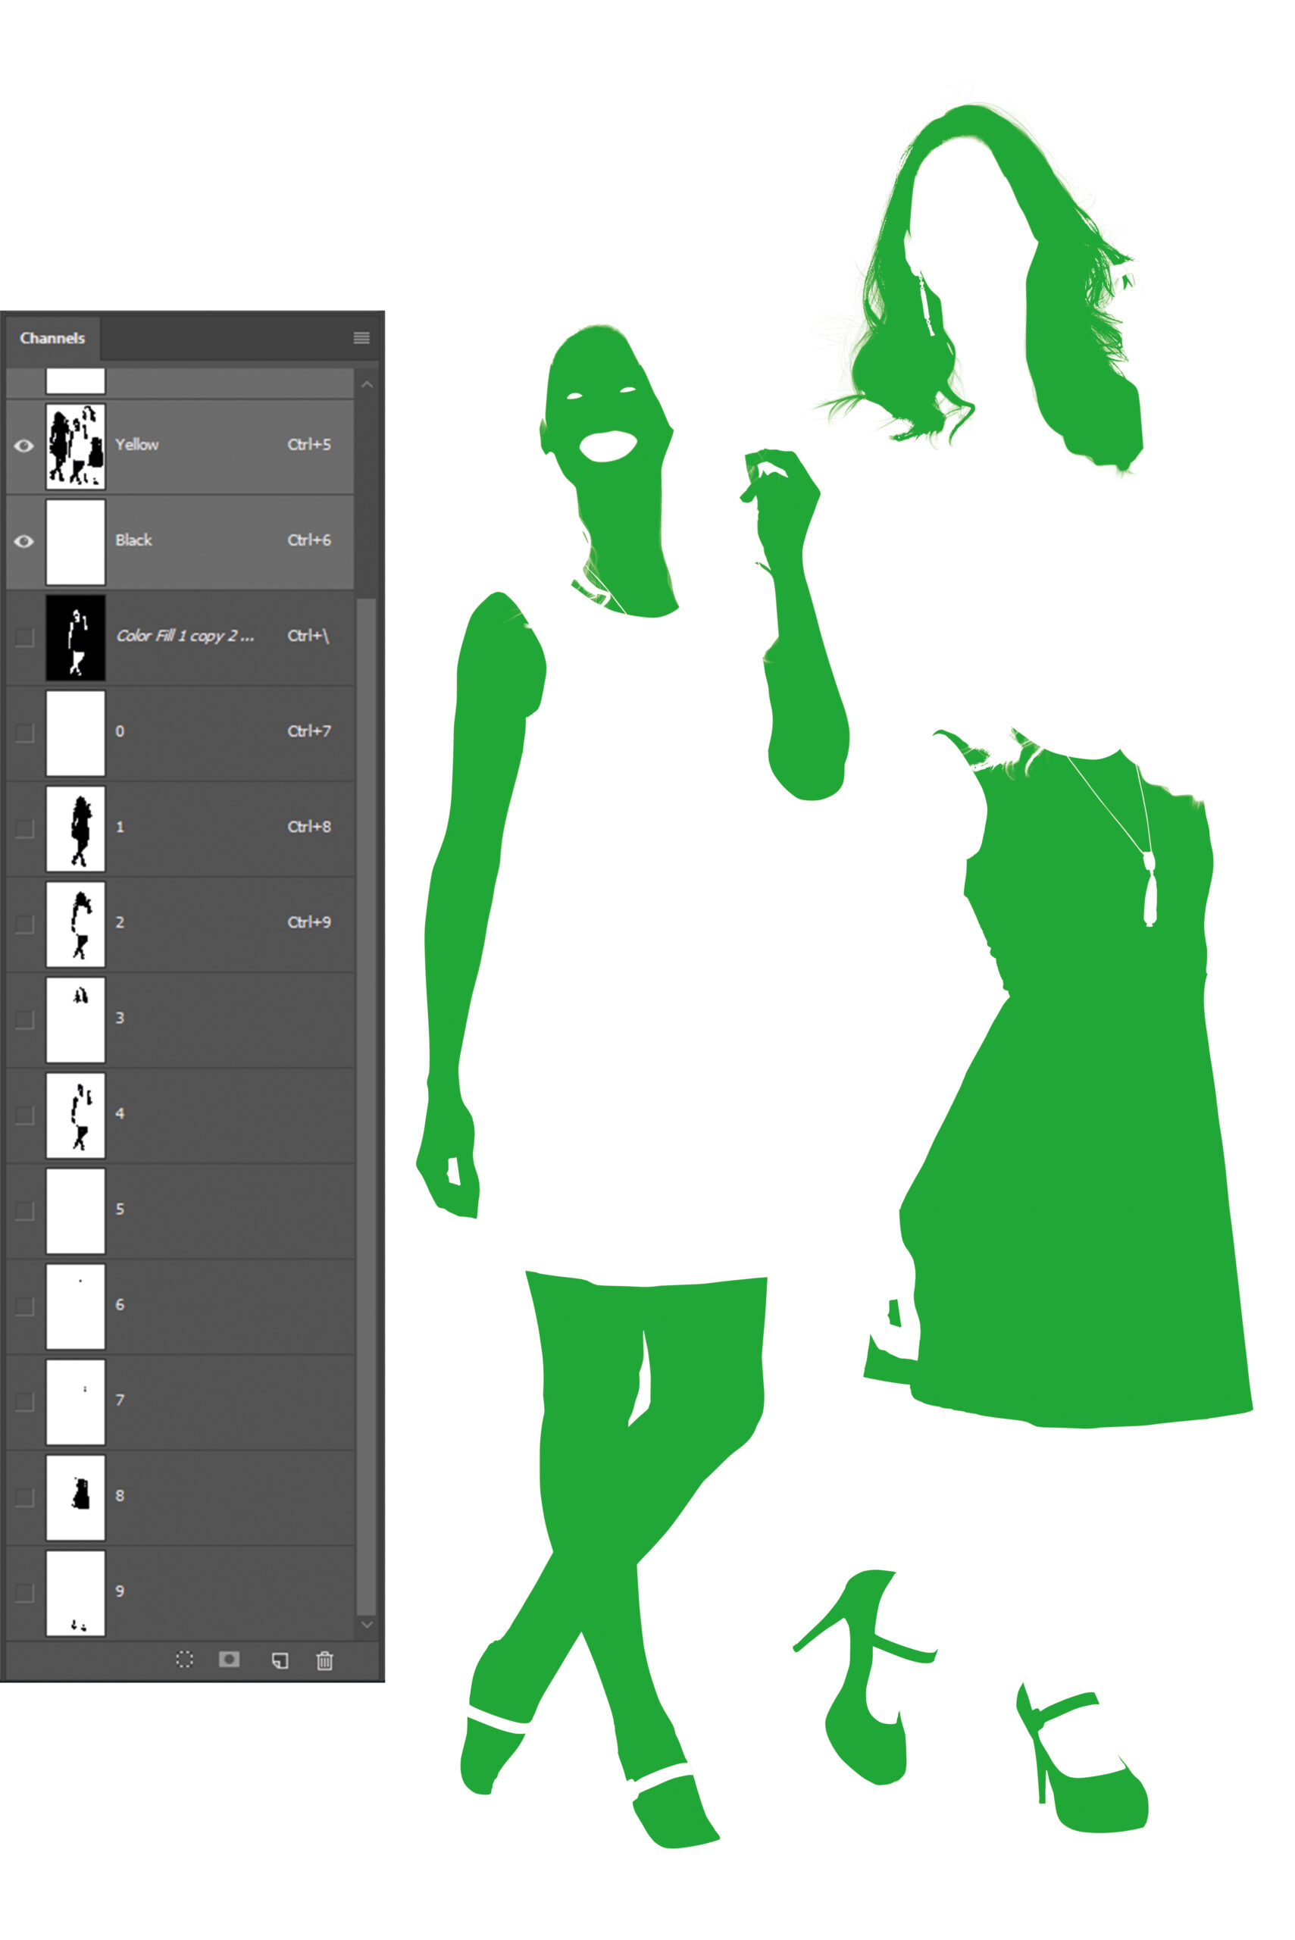Toggle visibility of channel 5
The height and width of the screenshot is (1940, 1295).
(x=24, y=1211)
